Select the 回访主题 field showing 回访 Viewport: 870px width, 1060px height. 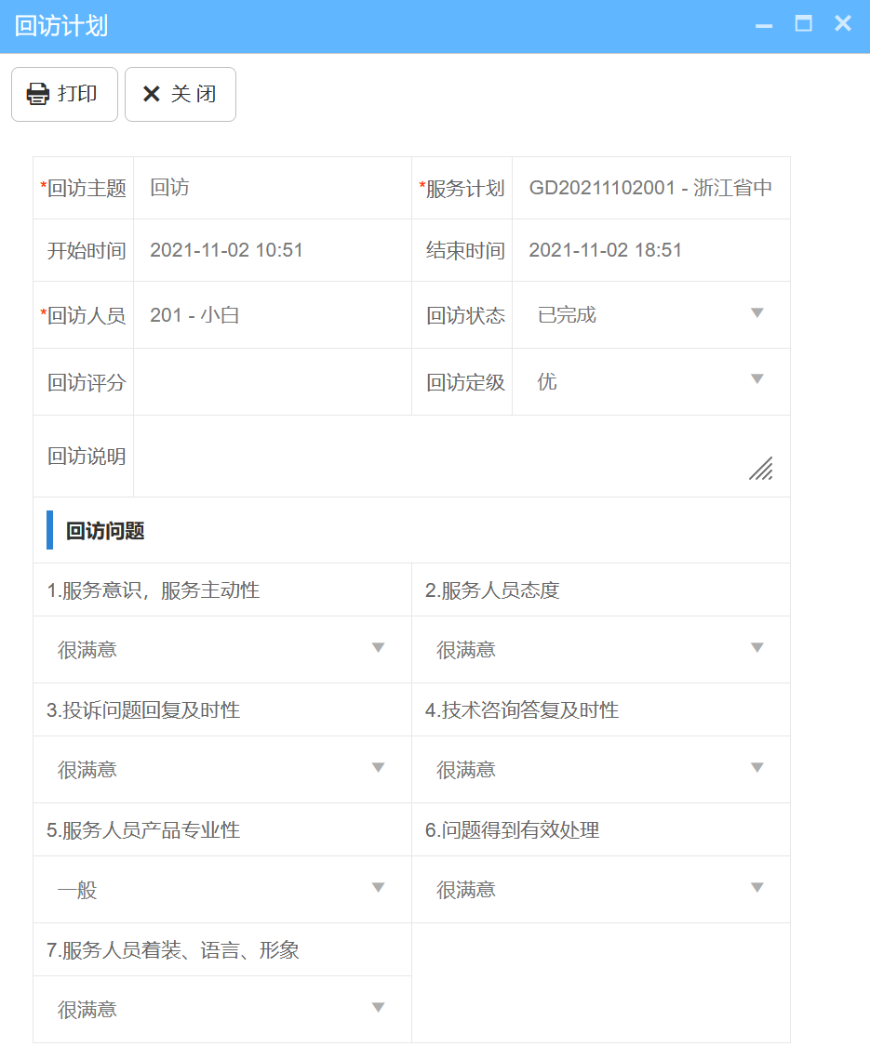(x=270, y=188)
